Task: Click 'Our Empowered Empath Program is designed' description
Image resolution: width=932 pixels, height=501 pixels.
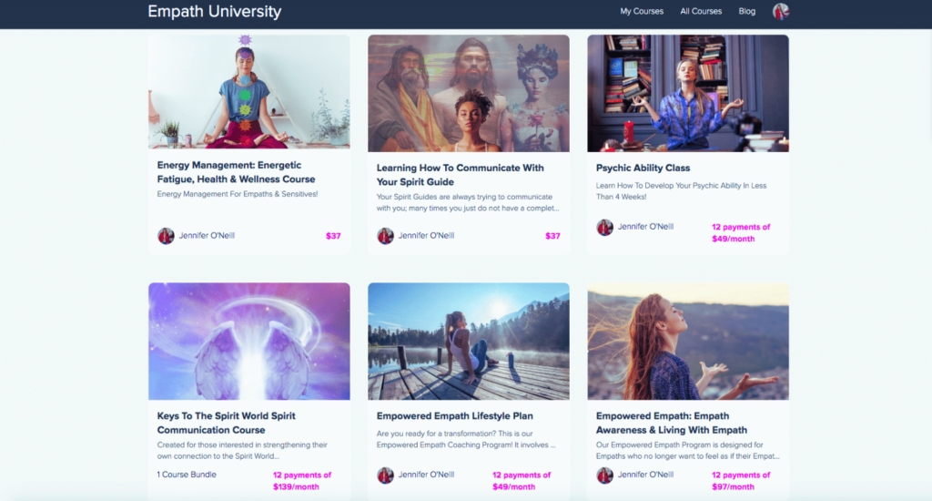Action: (688, 450)
